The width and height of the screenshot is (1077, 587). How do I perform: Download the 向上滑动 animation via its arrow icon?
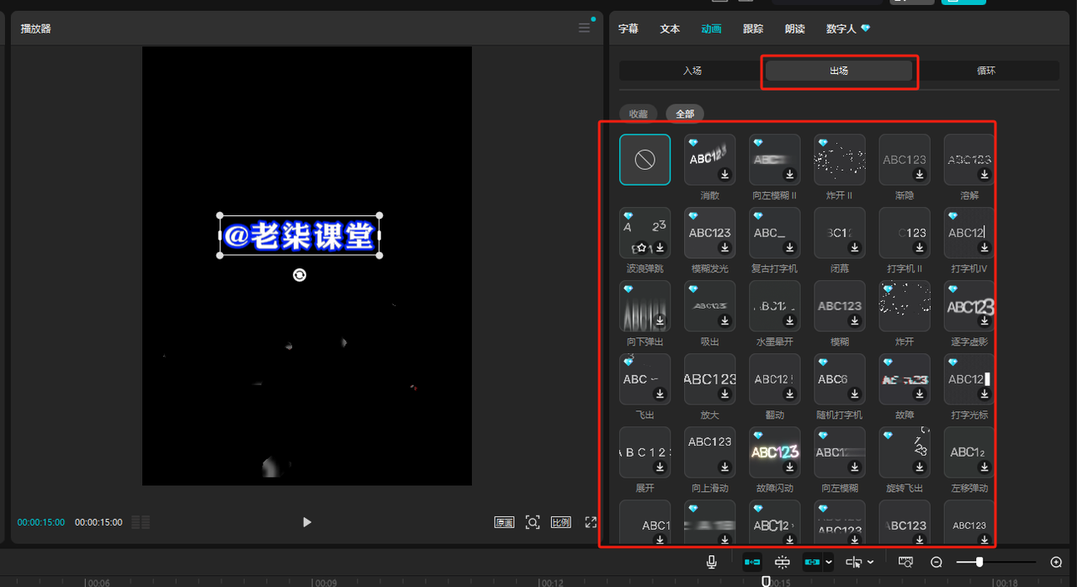pos(725,468)
